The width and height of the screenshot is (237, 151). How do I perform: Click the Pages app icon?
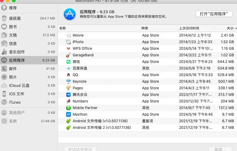tap(68, 88)
